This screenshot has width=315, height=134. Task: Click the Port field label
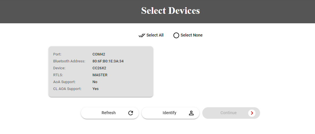click(x=57, y=54)
